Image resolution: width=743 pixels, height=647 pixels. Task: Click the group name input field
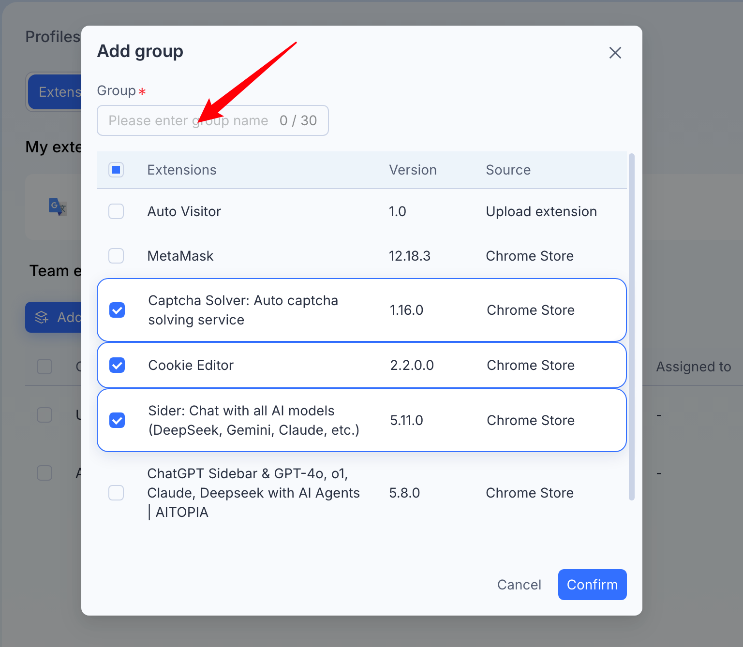pyautogui.click(x=213, y=120)
